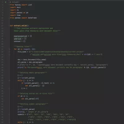Collapse the for loop fold marker
124x124 pixels.
[x=9, y=49]
